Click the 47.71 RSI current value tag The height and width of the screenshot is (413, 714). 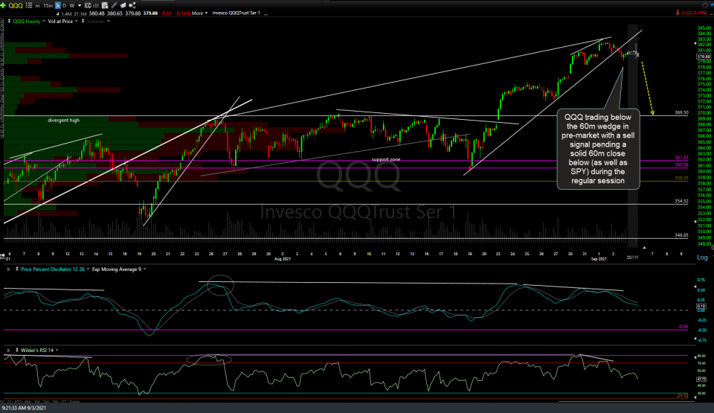pos(701,380)
